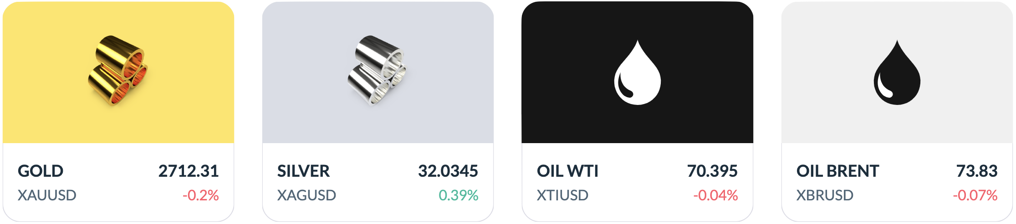Image resolution: width=1016 pixels, height=224 pixels.
Task: Click silver price 32.0345
Action: tap(448, 171)
